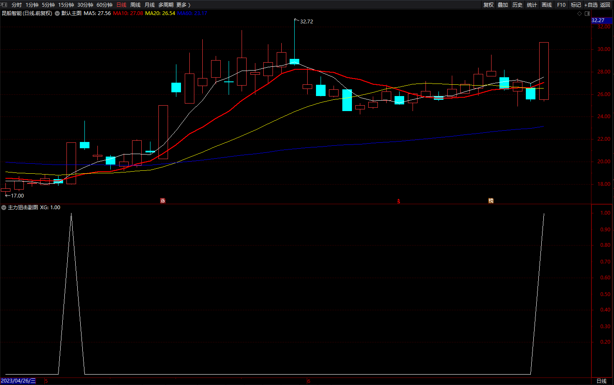Click the 2023/04/26/三 date label
The height and width of the screenshot is (385, 614).
click(x=18, y=381)
